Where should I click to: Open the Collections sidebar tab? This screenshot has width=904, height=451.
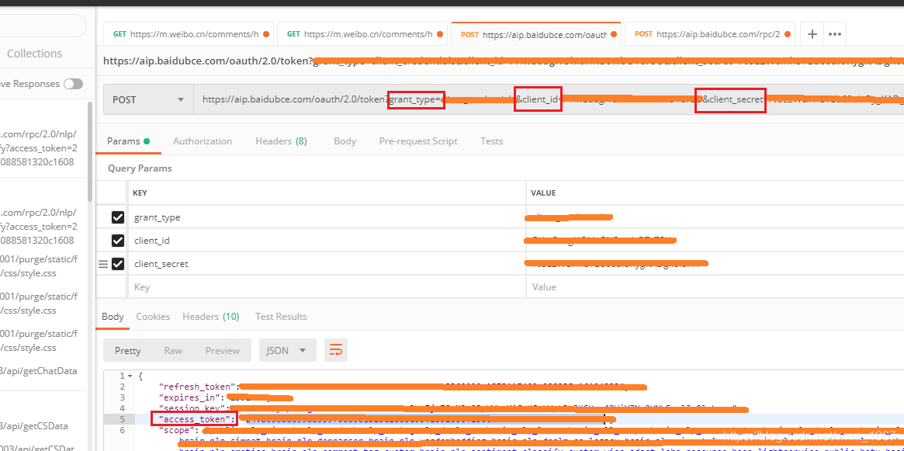[x=34, y=54]
